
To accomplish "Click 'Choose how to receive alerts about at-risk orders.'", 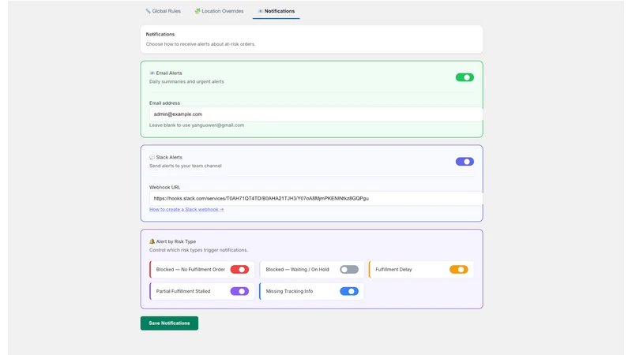I will [201, 44].
